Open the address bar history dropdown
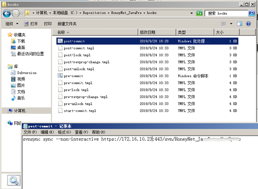This screenshot has width=258, height=189. point(191,13)
